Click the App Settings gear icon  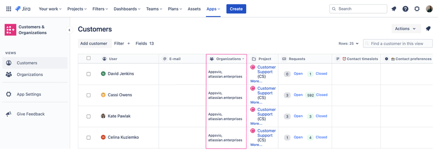tap(9, 94)
